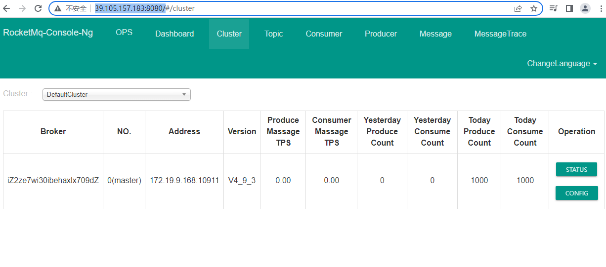Open the insecure-site warning icon
Image resolution: width=606 pixels, height=267 pixels.
click(x=58, y=8)
